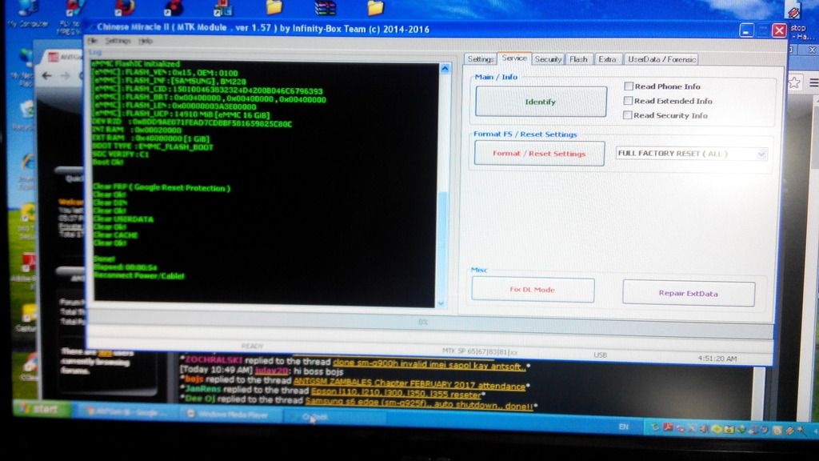The height and width of the screenshot is (461, 819).
Task: Enable the Read Phone Info checkbox
Action: point(629,86)
